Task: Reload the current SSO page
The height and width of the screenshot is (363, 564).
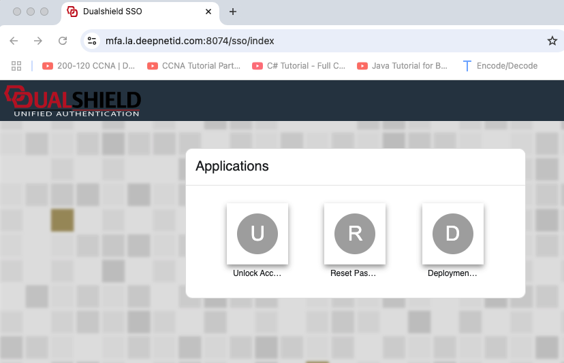Action: click(x=63, y=41)
